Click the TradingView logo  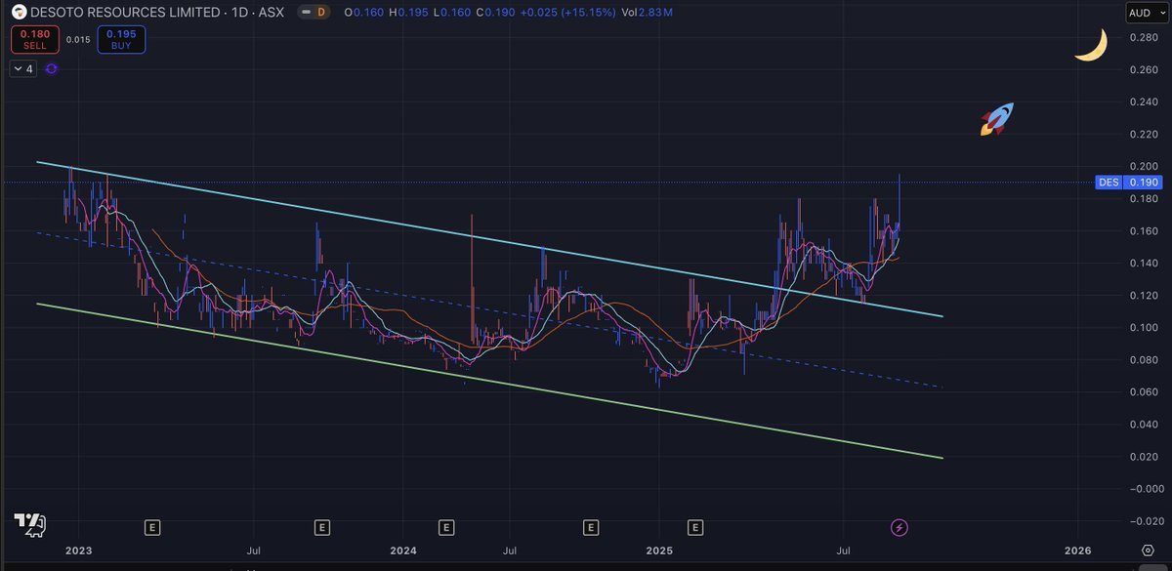(30, 525)
